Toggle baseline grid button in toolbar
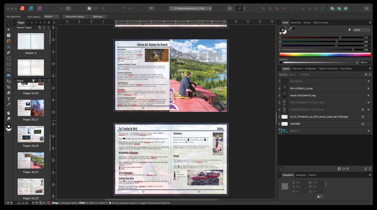 tap(230, 8)
